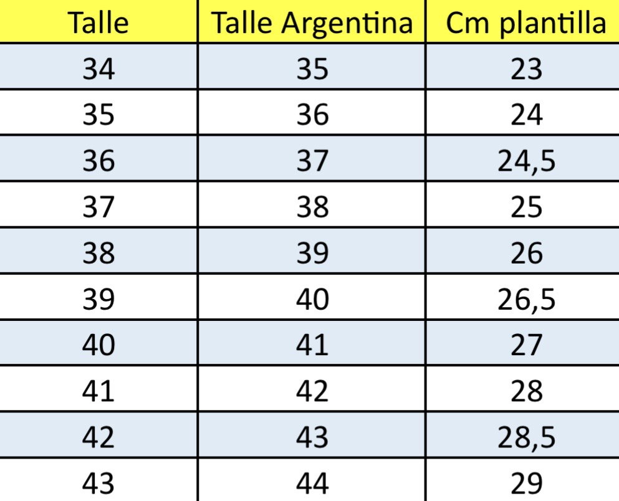Click the 'Talle' header cell

coord(98,21)
